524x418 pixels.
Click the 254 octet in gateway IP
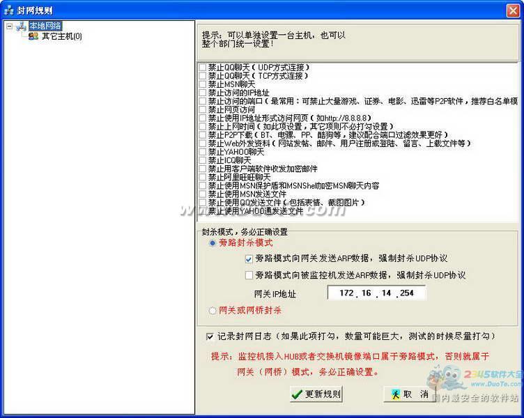click(x=407, y=293)
